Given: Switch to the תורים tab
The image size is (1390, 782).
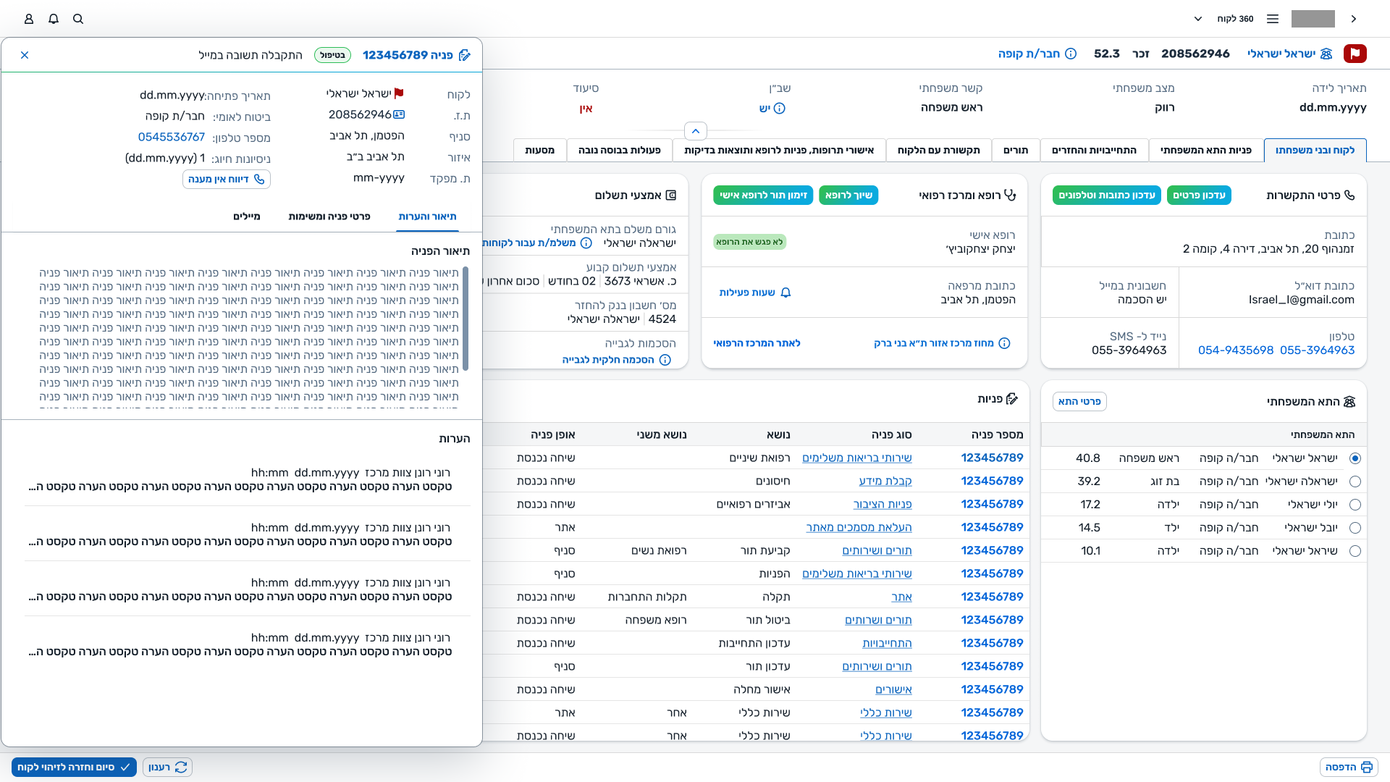Looking at the screenshot, I should click(x=1015, y=150).
